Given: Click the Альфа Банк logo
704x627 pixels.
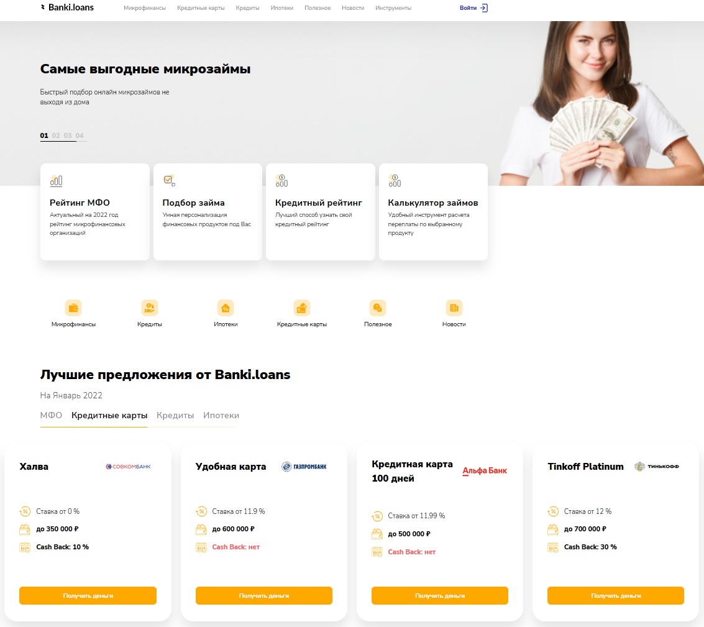Looking at the screenshot, I should (x=485, y=470).
